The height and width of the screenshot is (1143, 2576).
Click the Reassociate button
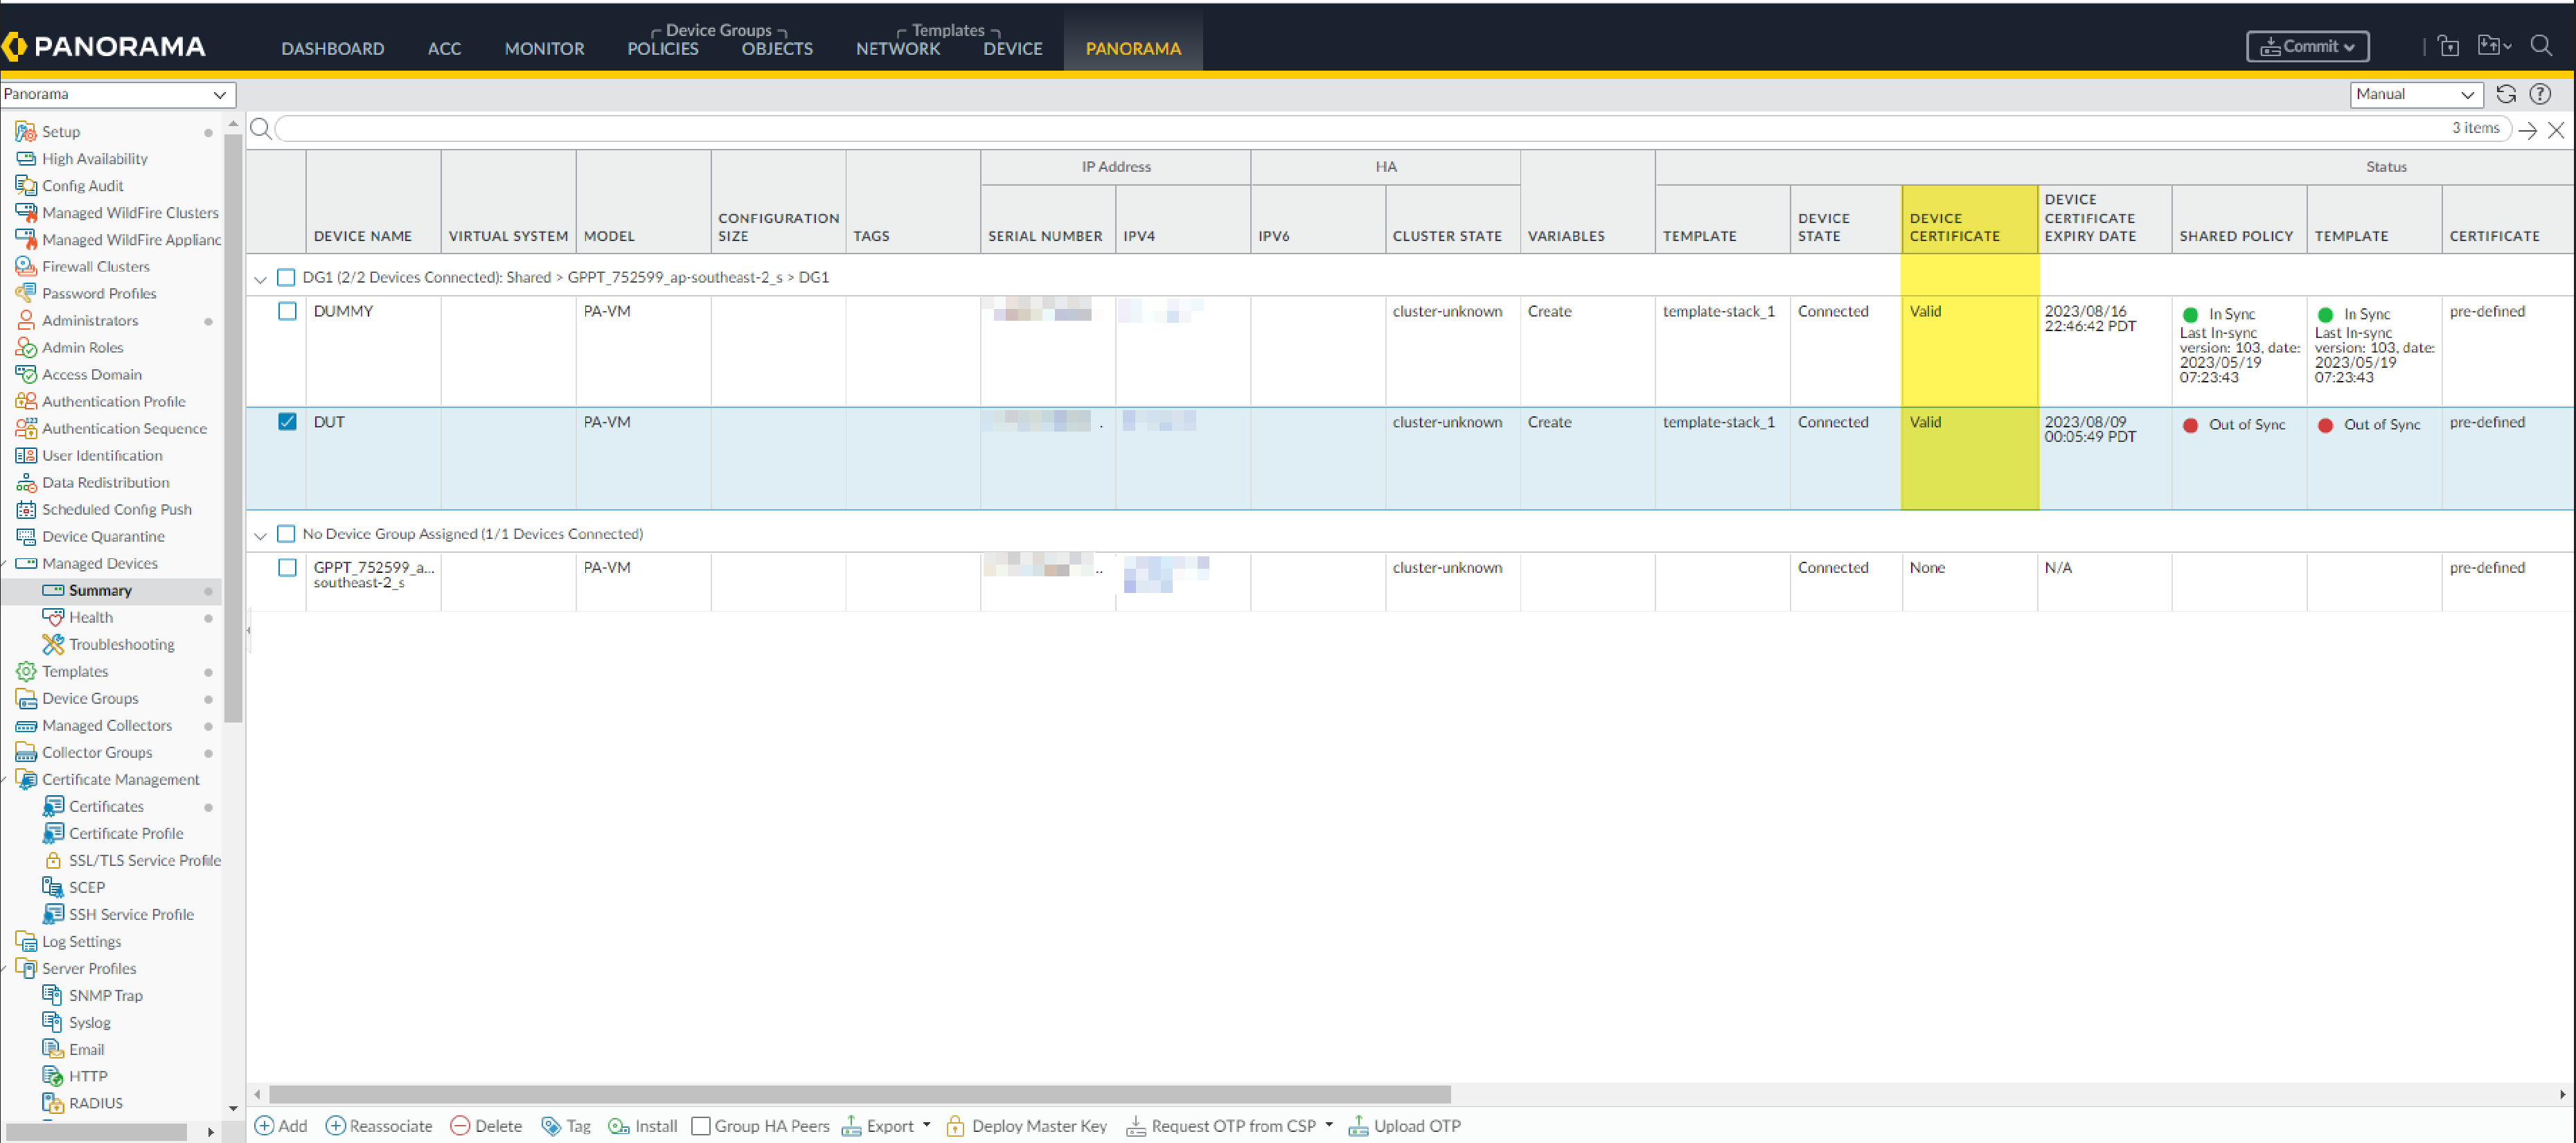tap(379, 1125)
